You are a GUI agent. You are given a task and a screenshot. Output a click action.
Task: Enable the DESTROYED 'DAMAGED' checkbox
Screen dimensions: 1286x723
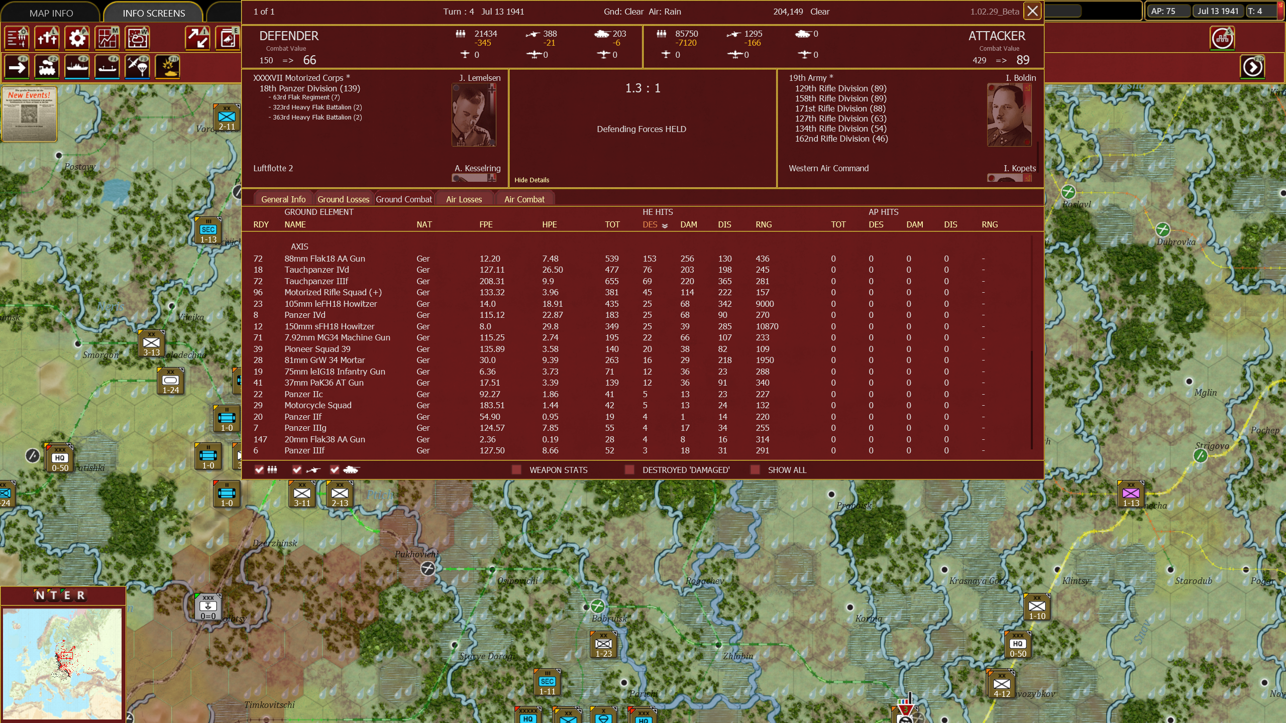click(x=629, y=470)
